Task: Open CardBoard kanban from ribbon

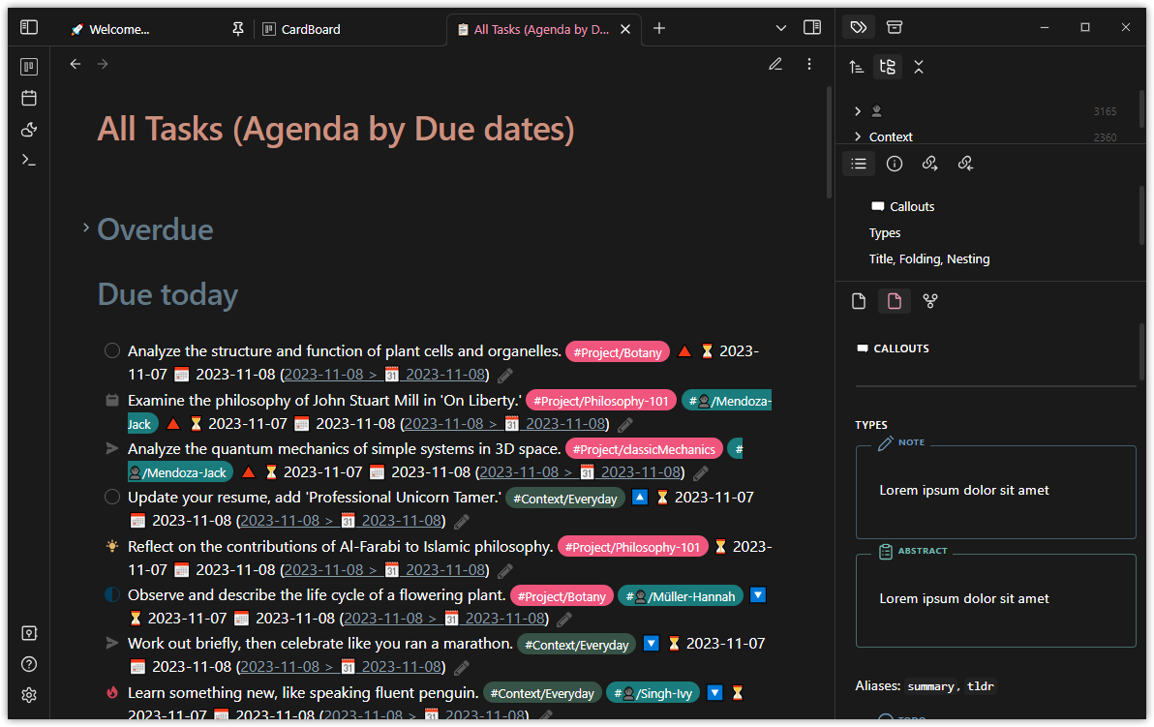Action: [29, 67]
